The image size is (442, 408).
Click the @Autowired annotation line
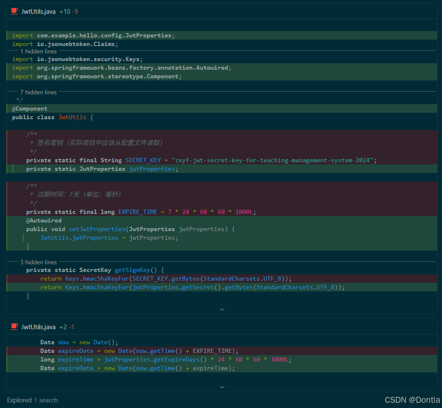point(222,220)
